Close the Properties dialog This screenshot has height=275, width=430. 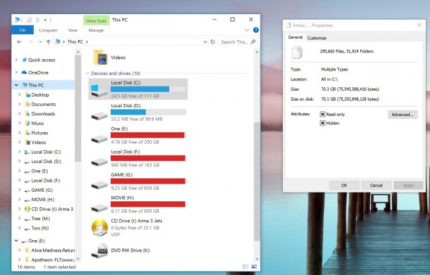click(419, 25)
